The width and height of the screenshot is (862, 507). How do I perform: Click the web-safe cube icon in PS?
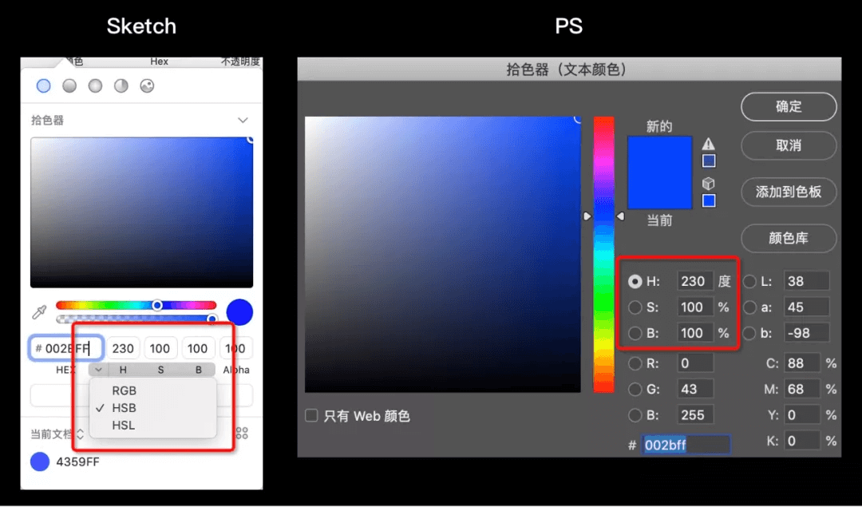(709, 184)
